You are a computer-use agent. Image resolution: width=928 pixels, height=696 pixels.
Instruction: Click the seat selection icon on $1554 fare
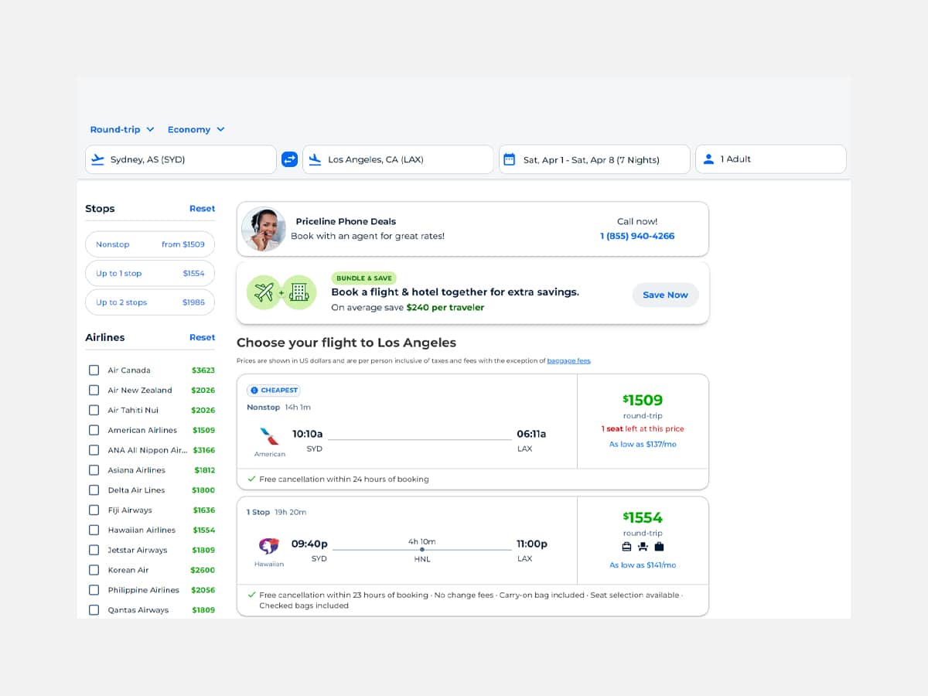[643, 547]
